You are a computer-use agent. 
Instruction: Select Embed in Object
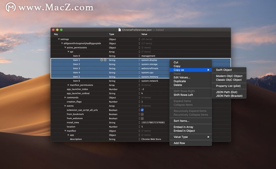coord(191,131)
